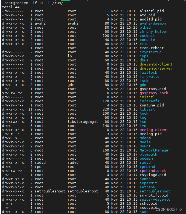This screenshot has height=214, width=186.
Task: Select the faillock directory name
Action: 148,73
